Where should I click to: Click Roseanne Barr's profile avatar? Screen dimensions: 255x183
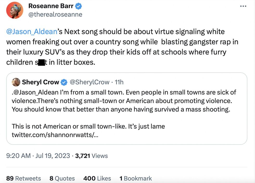tap(15, 10)
